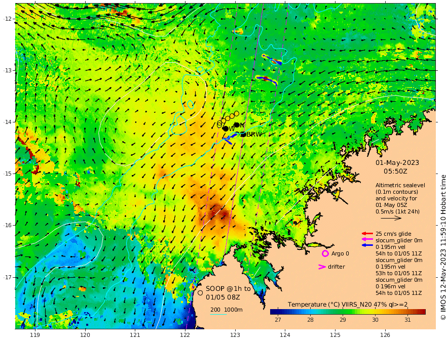Click the latitude axis label -12
The image size is (446, 344).
[x=8, y=19]
